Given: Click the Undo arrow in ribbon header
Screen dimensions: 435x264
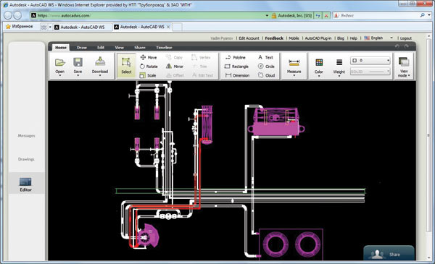Looking at the screenshot, I should click(x=397, y=47).
